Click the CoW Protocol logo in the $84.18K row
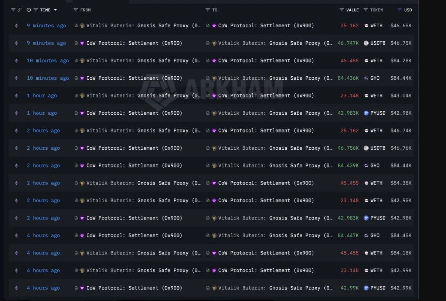The height and width of the screenshot is (301, 446). point(214,253)
